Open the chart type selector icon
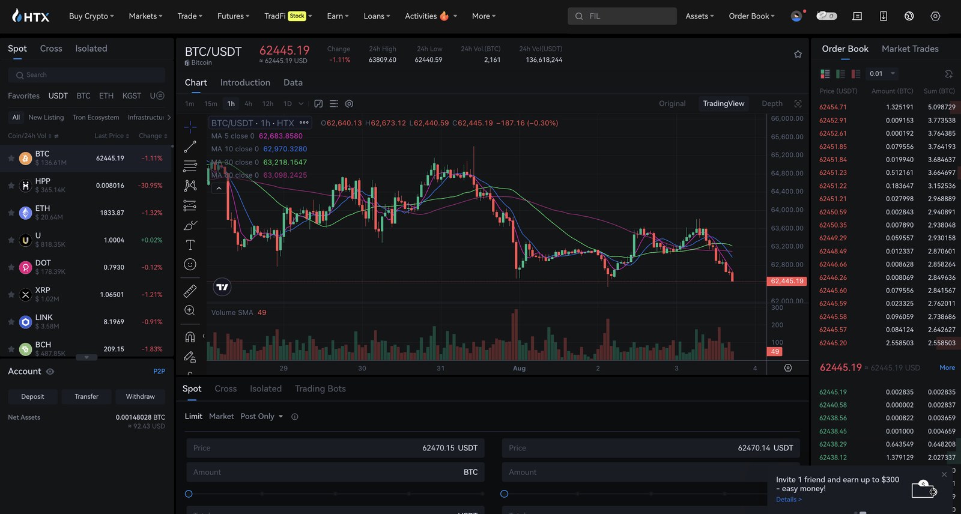 coord(318,104)
